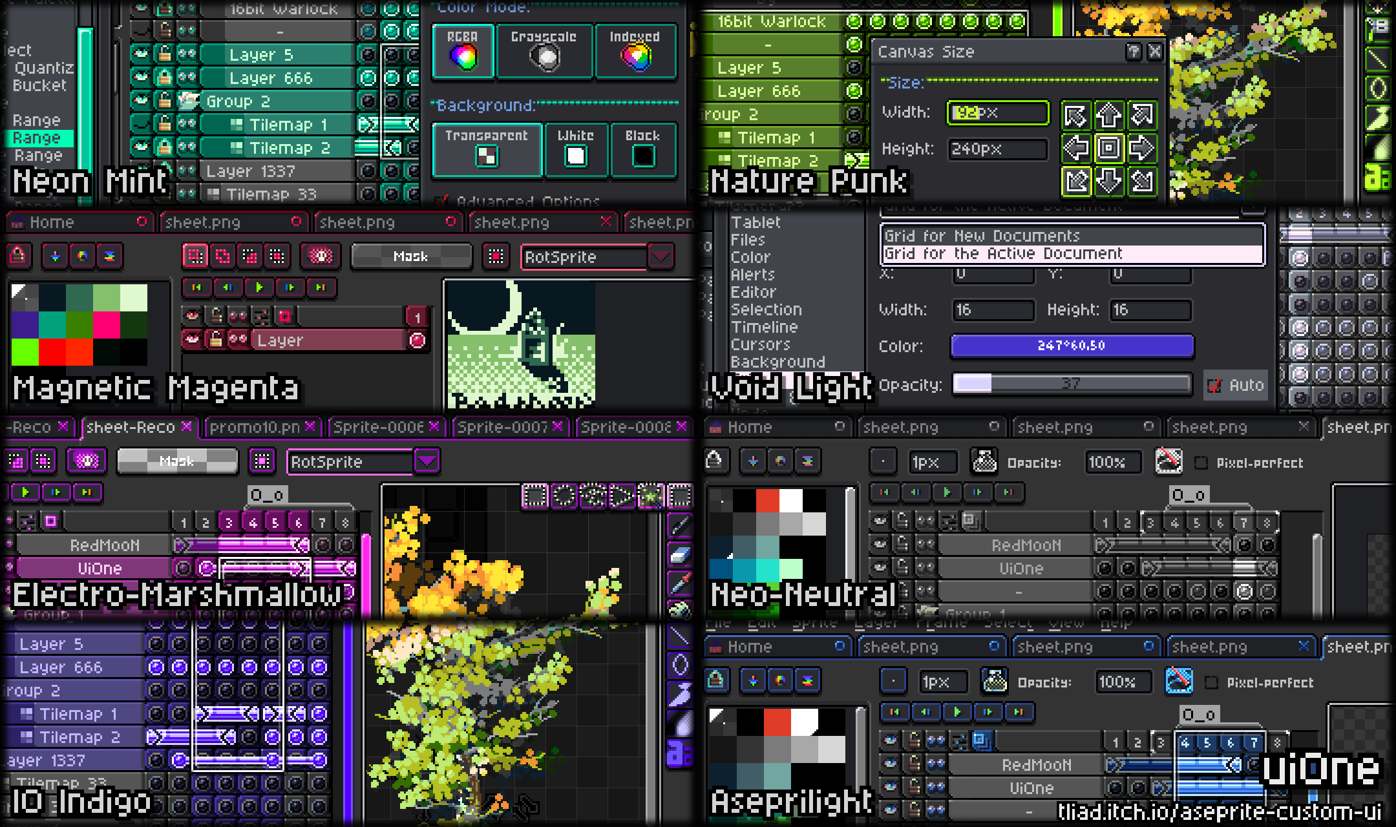Hide Layer 666 with its eye icon in Neon Mint

[x=140, y=78]
